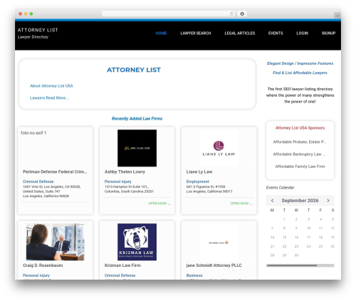356x301 pixels.
Task: Click jane Schmidt Attorney logo thumbnail
Action: point(219,242)
